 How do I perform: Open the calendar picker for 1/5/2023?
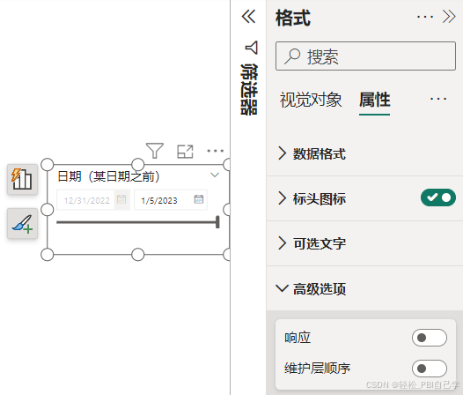(x=199, y=199)
